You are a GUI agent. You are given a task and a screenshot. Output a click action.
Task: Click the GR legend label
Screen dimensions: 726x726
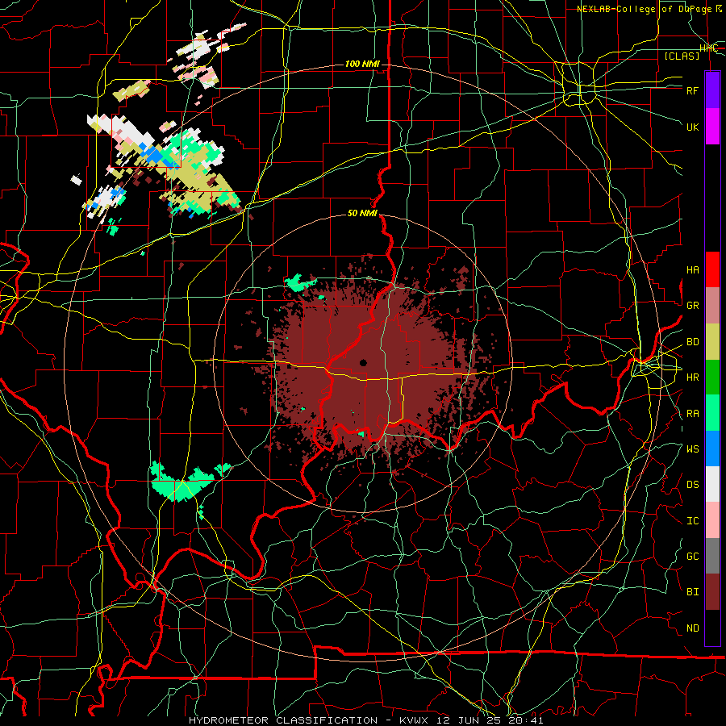pos(692,306)
